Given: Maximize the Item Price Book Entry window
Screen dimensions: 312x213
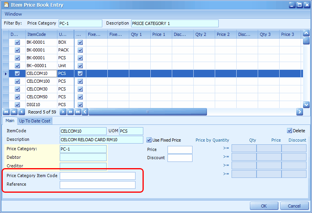Looking at the screenshot, I should (x=300, y=5).
